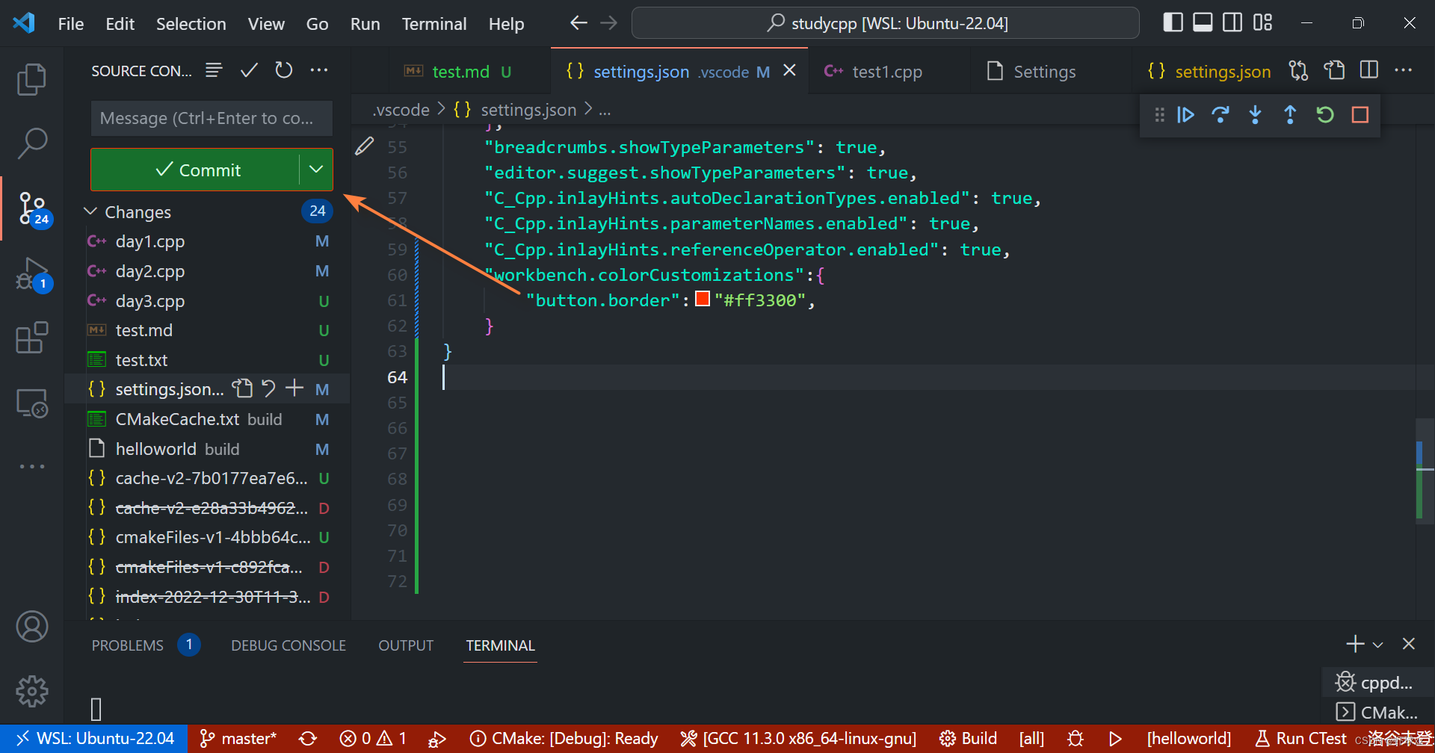Screen dimensions: 1435x753
Task: Open Source Control view with 24 badge
Action: (x=33, y=208)
